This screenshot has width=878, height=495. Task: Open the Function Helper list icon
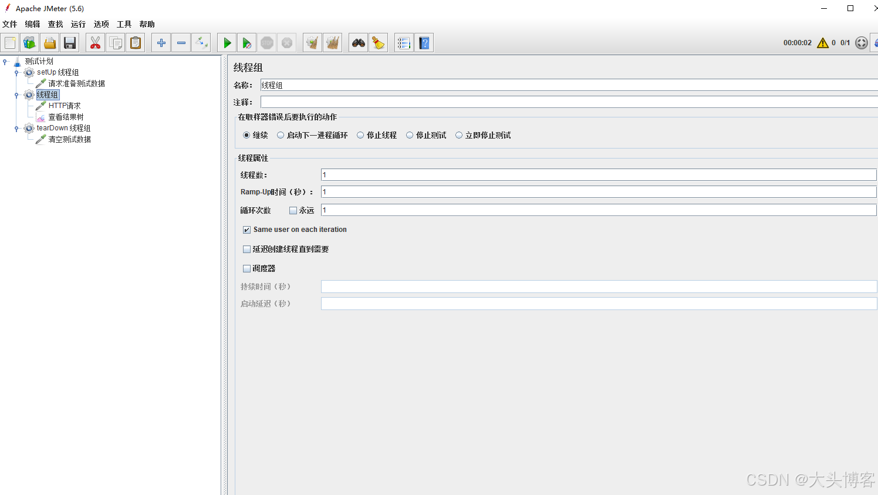pos(404,43)
